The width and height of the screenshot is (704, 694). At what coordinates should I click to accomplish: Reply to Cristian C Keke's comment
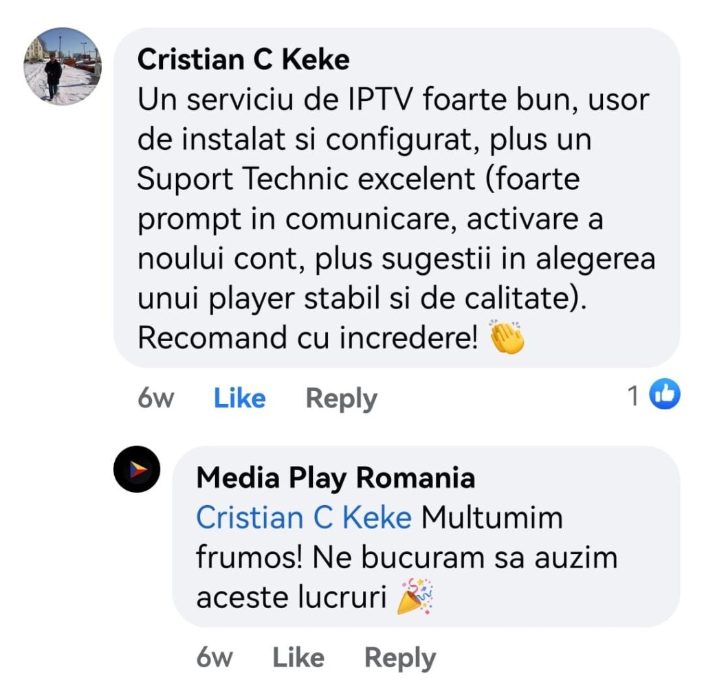[341, 399]
